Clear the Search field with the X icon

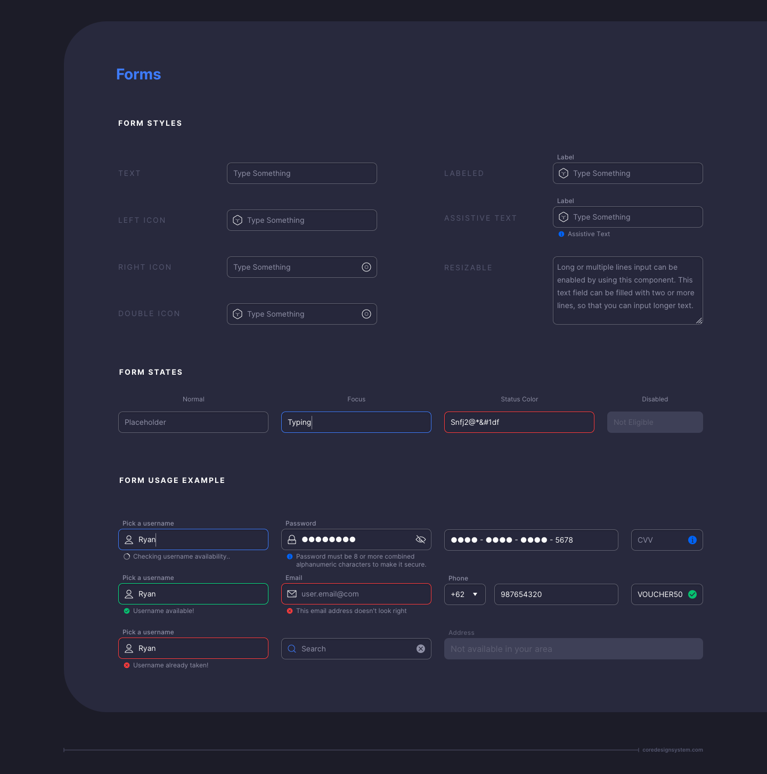(421, 649)
